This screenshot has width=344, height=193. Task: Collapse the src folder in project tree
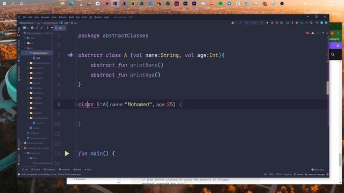(x=25, y=48)
